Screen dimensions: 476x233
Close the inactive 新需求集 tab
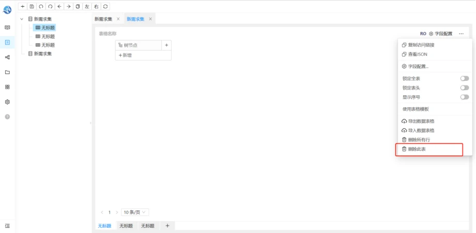click(118, 19)
